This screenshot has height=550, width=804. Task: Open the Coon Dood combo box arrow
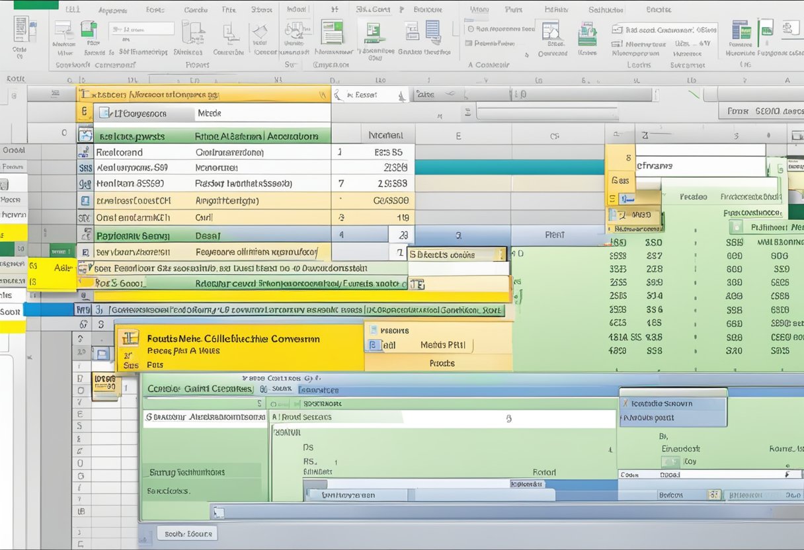787,475
